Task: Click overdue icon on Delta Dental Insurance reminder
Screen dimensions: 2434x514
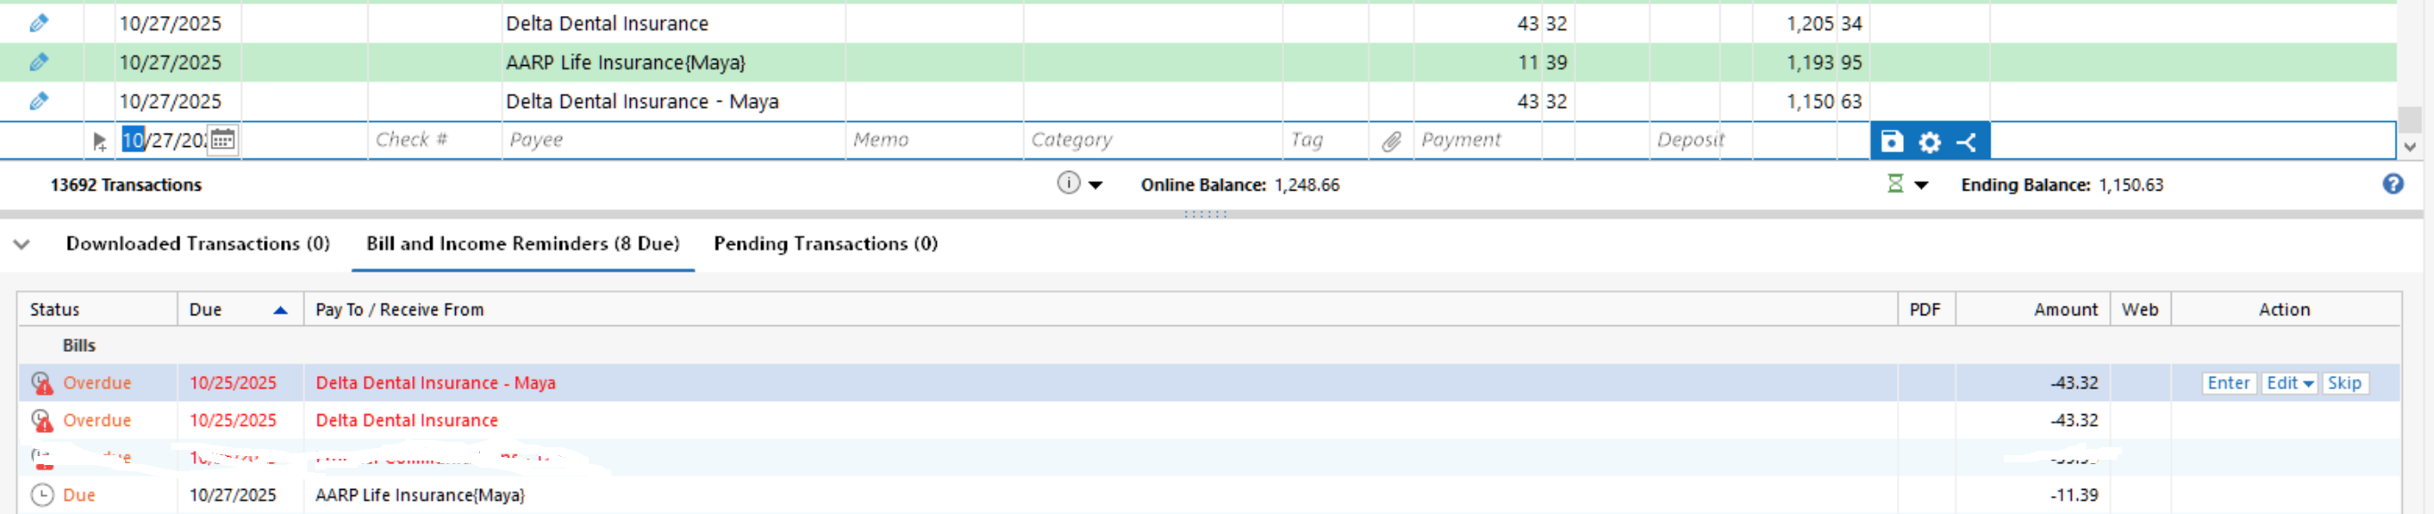Action: coord(42,420)
